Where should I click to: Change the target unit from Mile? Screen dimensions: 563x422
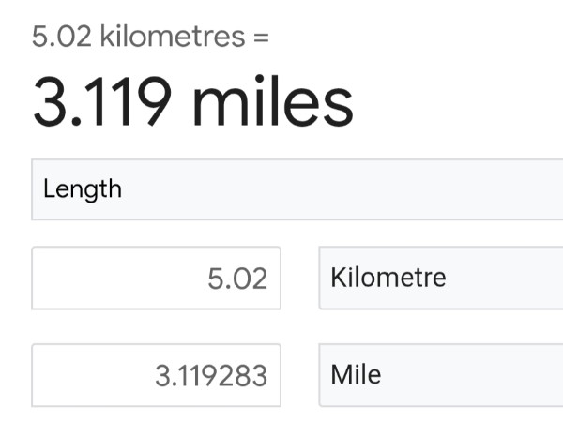(441, 375)
